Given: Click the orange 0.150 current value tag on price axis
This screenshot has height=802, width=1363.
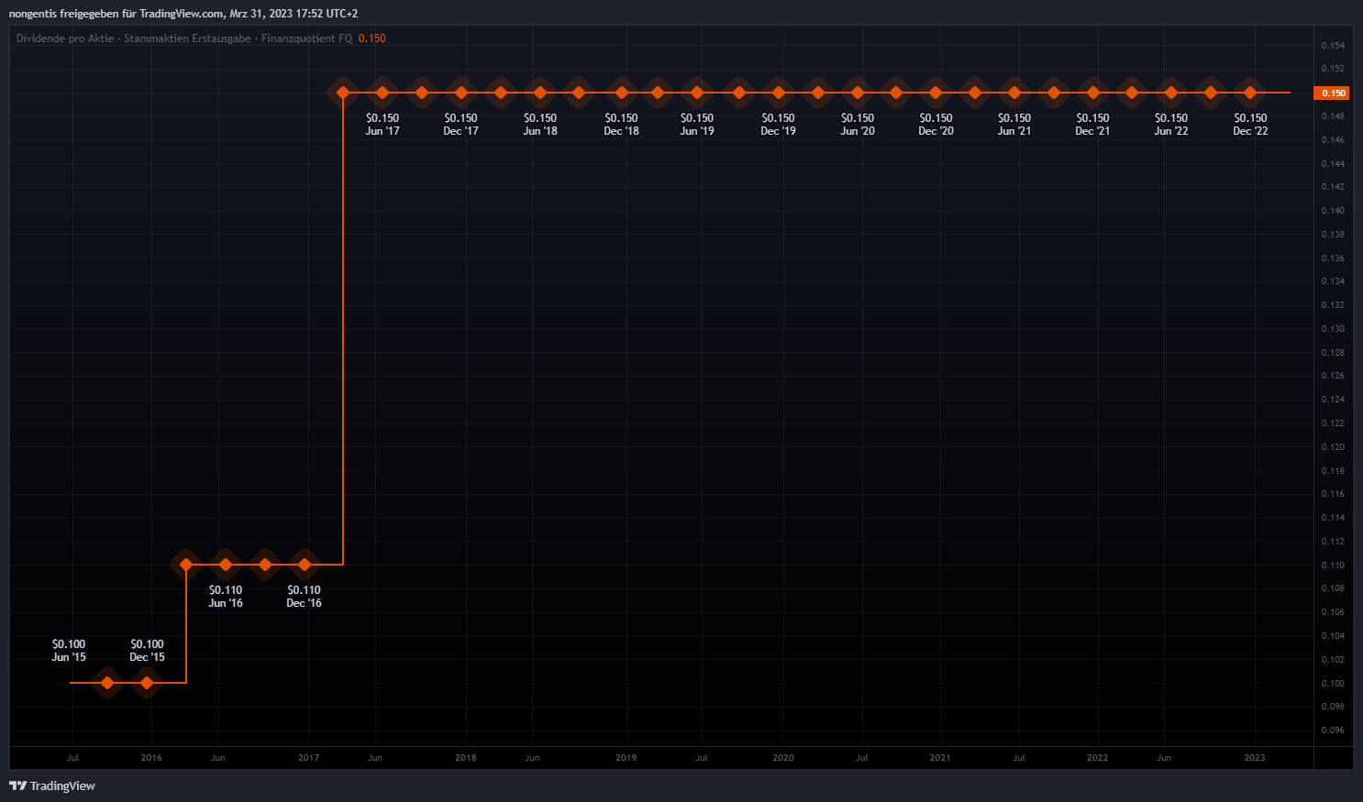Looking at the screenshot, I should coord(1333,93).
